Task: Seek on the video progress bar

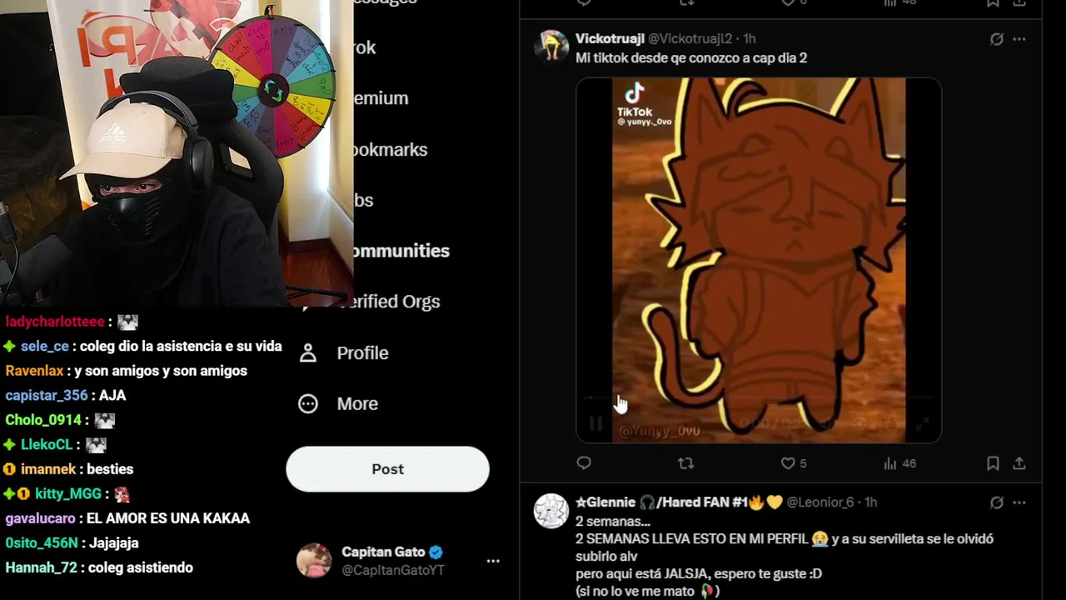Action: coord(757,398)
